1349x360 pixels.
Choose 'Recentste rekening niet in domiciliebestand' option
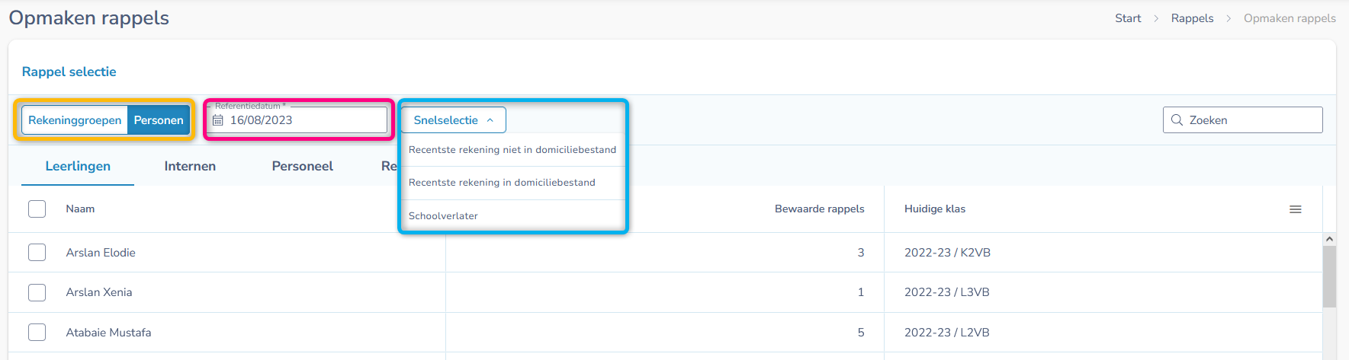point(512,150)
